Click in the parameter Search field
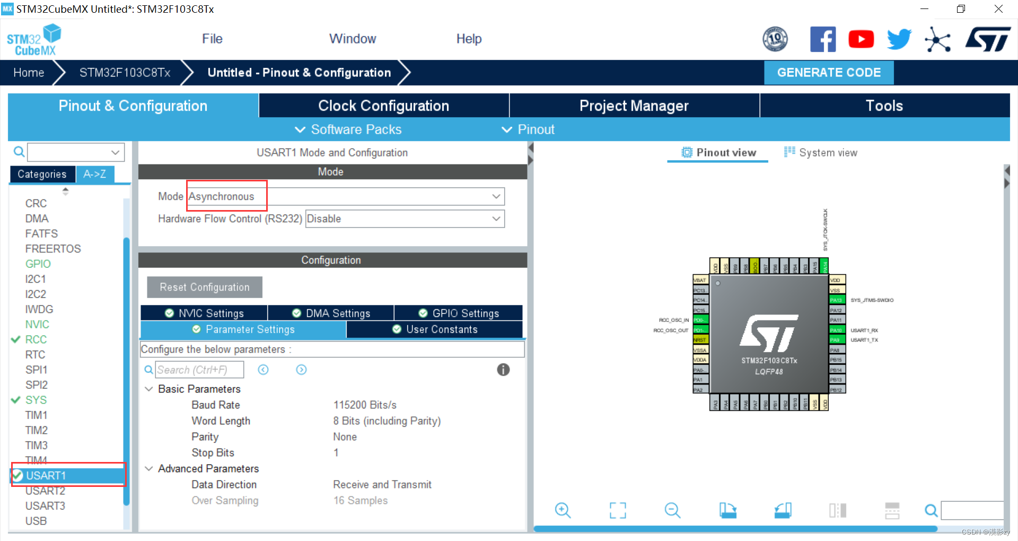 199,370
